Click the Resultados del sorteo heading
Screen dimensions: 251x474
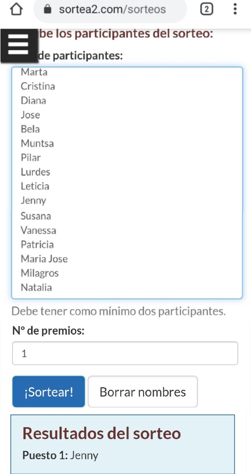pyautogui.click(x=102, y=433)
